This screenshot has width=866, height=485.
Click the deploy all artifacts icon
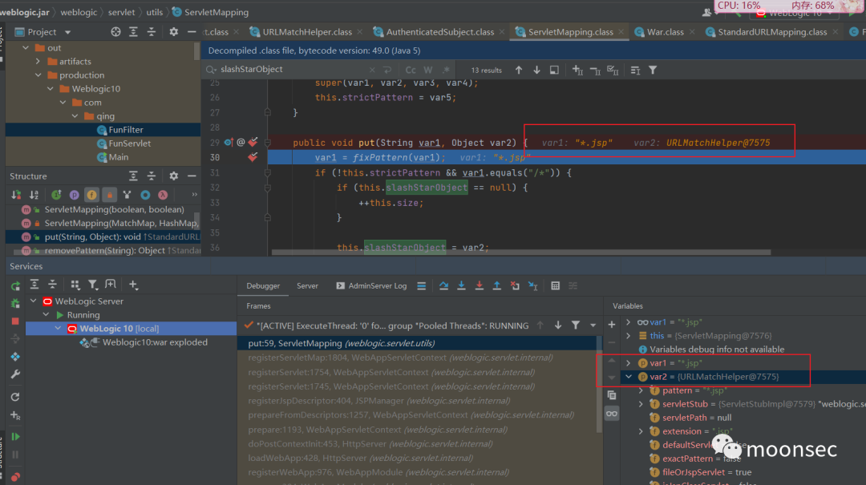tap(15, 356)
